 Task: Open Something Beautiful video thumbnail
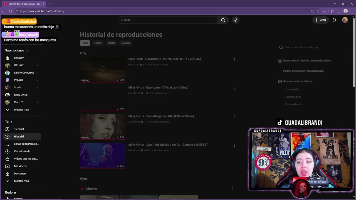[x=103, y=127]
